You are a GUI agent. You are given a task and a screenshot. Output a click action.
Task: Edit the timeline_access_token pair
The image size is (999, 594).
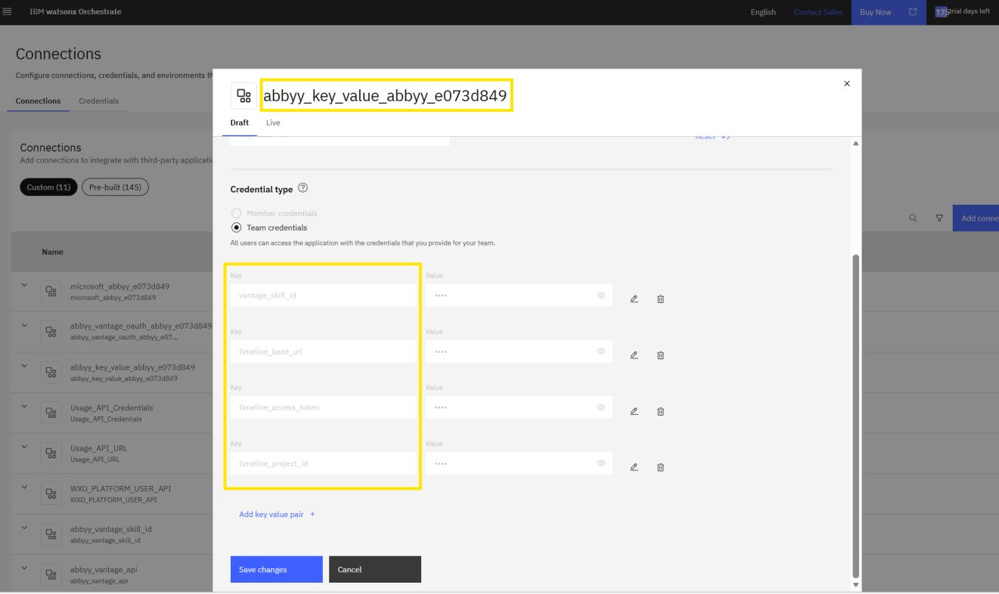click(x=634, y=411)
